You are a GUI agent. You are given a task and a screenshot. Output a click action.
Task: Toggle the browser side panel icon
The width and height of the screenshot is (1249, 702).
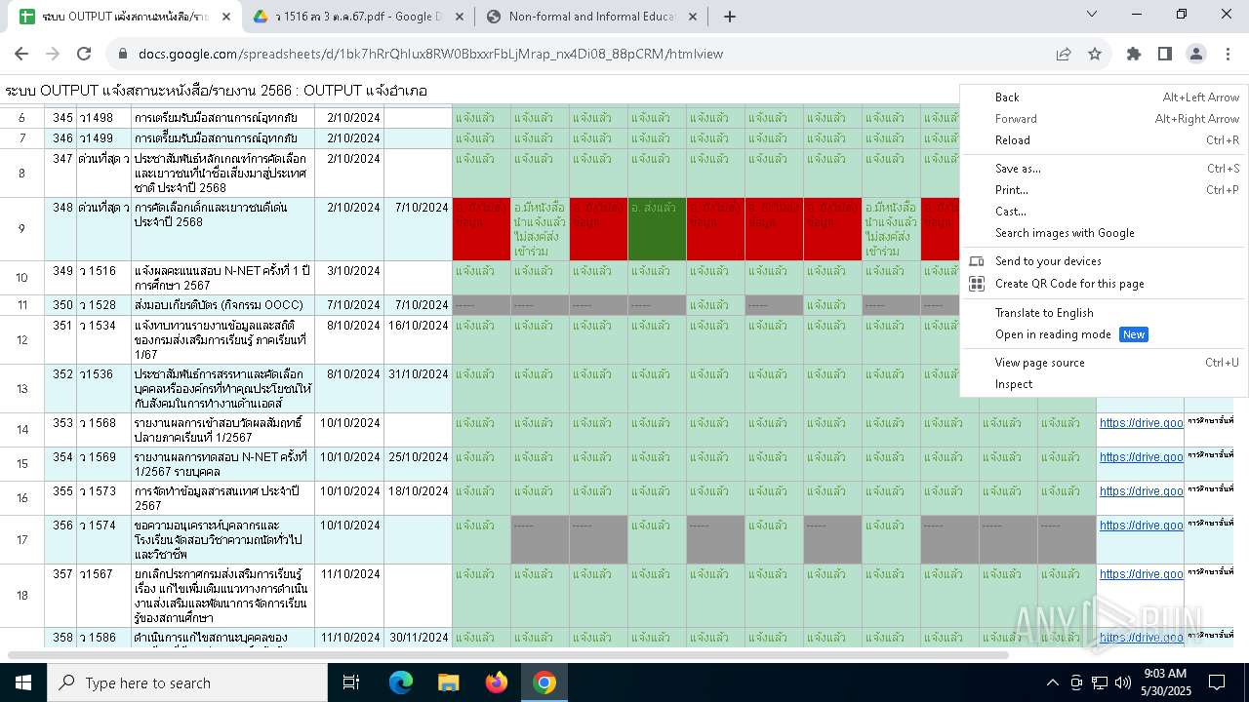pyautogui.click(x=1165, y=54)
